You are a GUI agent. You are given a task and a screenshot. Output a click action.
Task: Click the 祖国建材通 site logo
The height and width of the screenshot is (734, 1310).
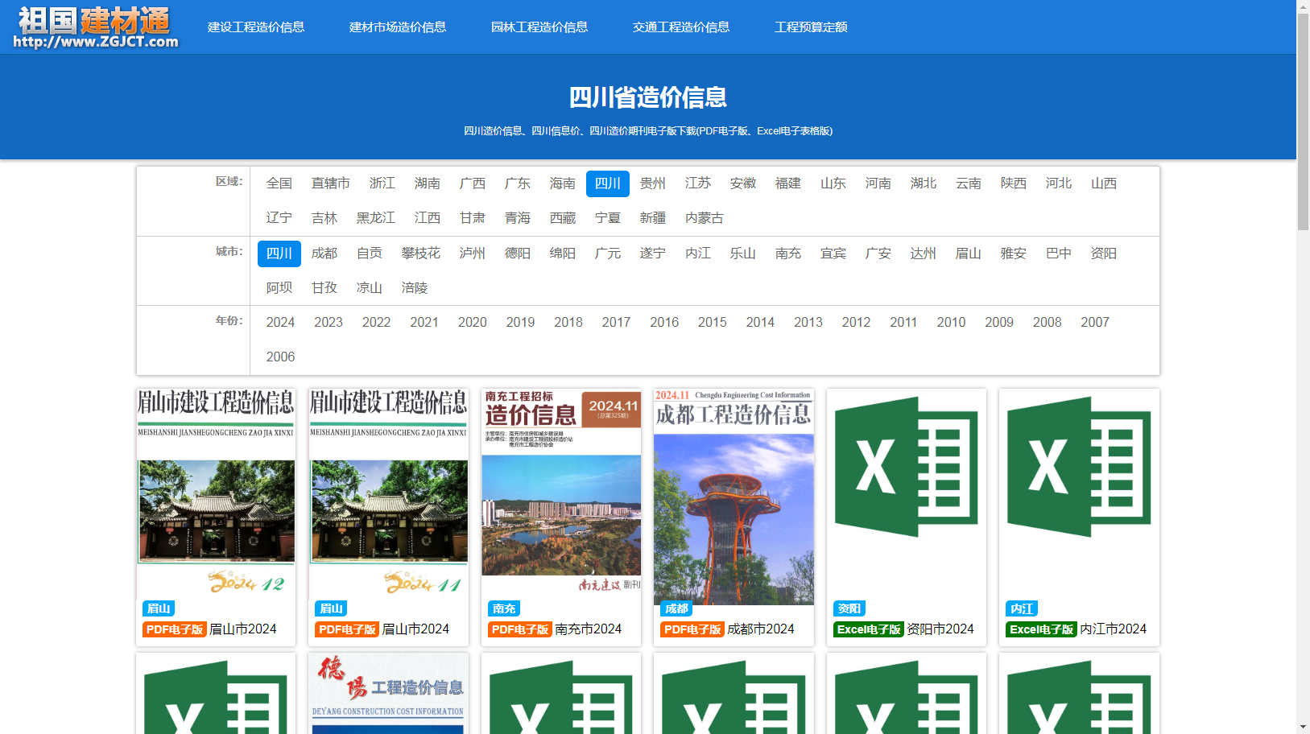pyautogui.click(x=95, y=27)
